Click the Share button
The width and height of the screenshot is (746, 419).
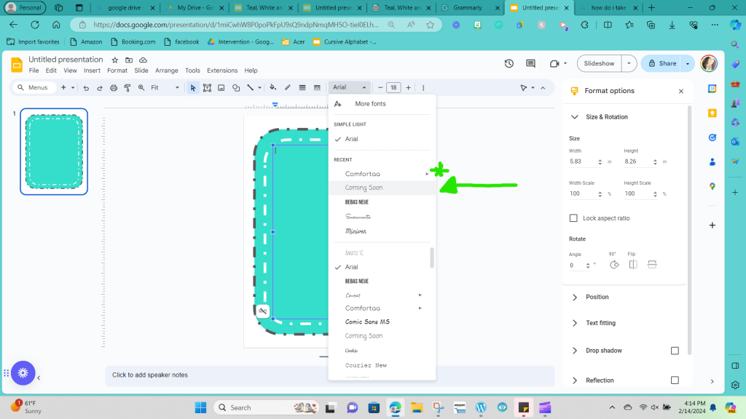(661, 63)
